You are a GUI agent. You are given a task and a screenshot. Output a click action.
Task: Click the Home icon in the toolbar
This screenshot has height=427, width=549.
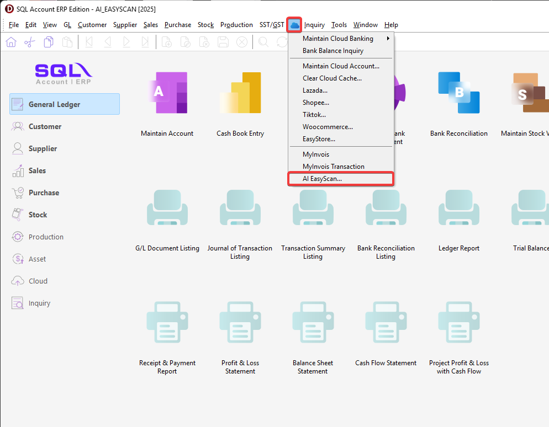[x=11, y=42]
